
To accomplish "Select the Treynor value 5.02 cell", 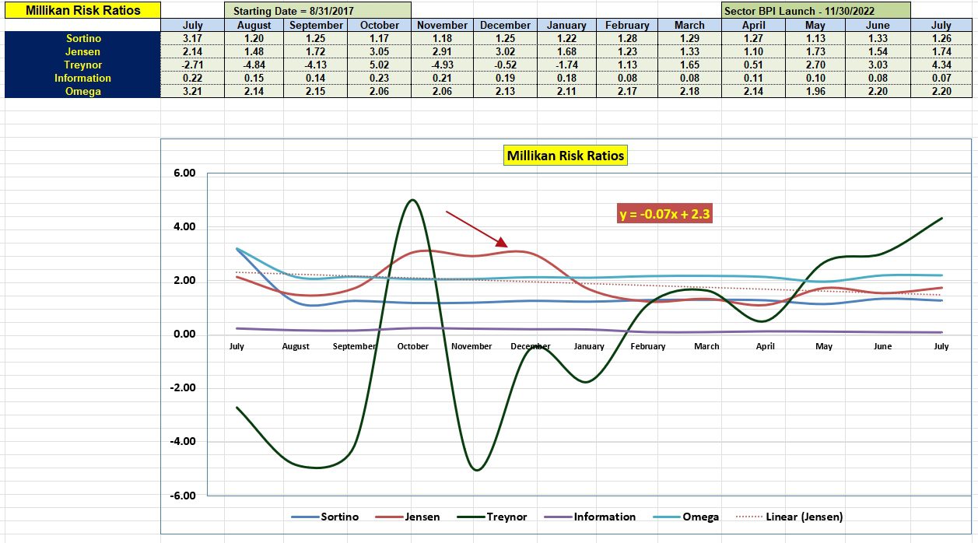I will (380, 65).
